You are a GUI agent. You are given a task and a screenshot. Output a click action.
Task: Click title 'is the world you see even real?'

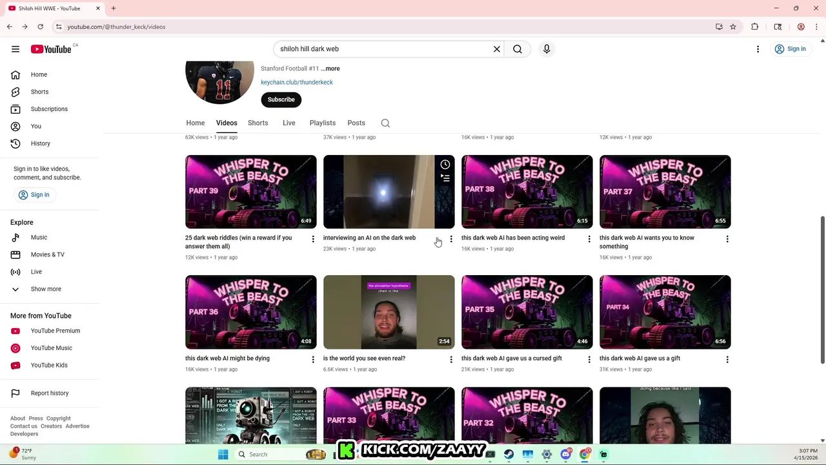(364, 358)
